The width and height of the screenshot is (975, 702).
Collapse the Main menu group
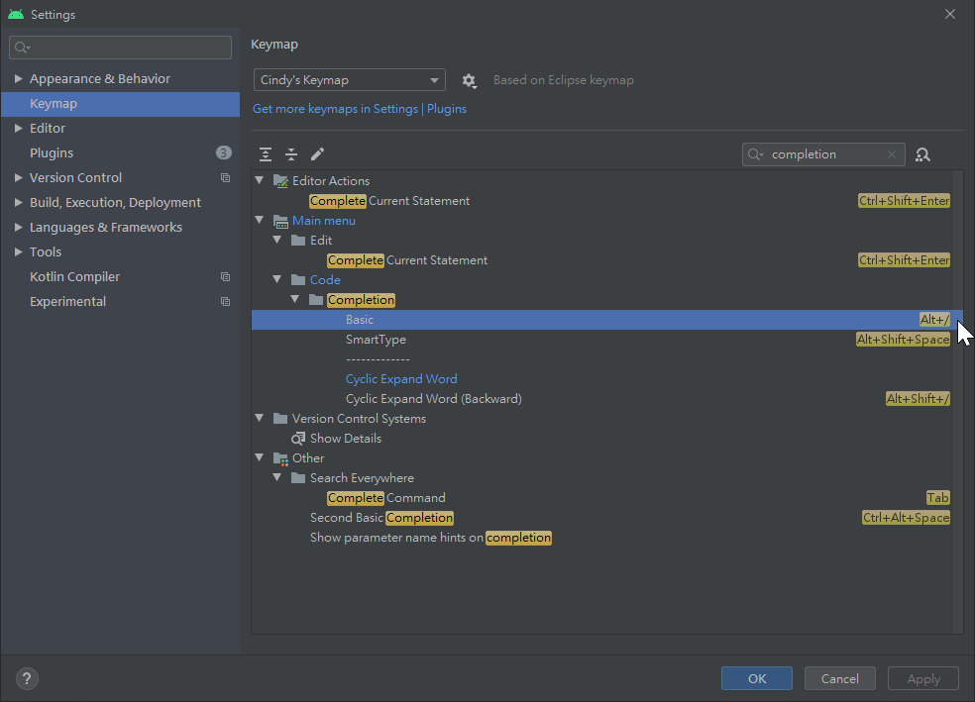coord(260,220)
